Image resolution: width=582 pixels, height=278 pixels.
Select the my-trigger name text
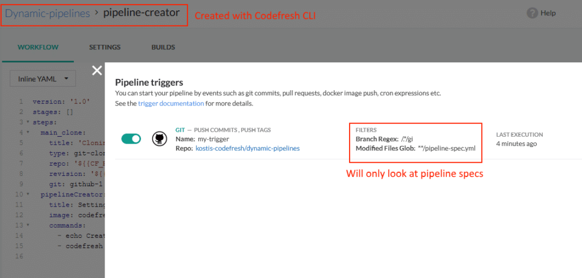click(x=213, y=139)
